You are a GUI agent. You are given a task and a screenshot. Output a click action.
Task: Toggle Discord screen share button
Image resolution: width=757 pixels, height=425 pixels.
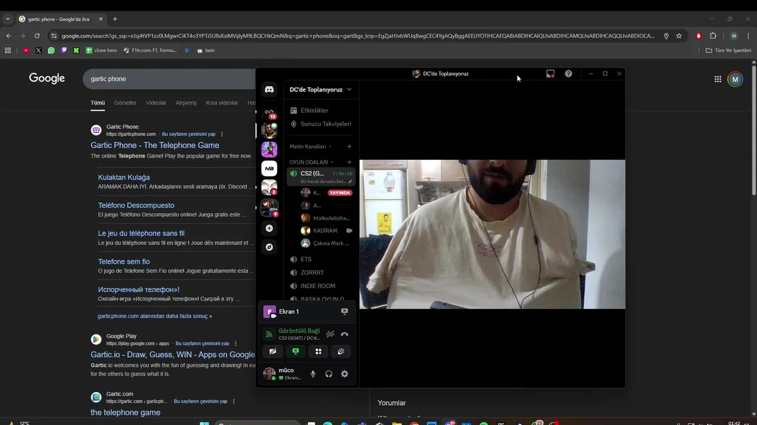(x=296, y=351)
